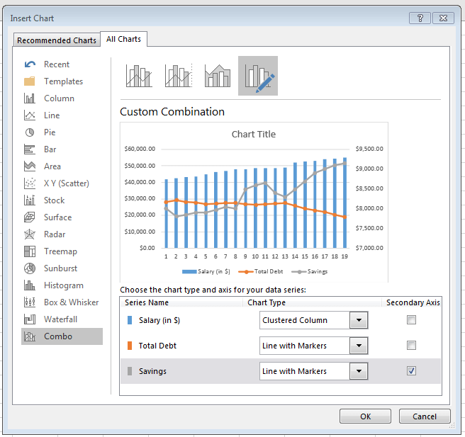Select the Salary (in $) series name text
Viewport: 465px width, 437px height.
point(159,320)
